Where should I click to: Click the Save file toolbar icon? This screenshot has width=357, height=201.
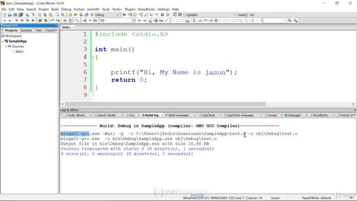click(x=15, y=15)
